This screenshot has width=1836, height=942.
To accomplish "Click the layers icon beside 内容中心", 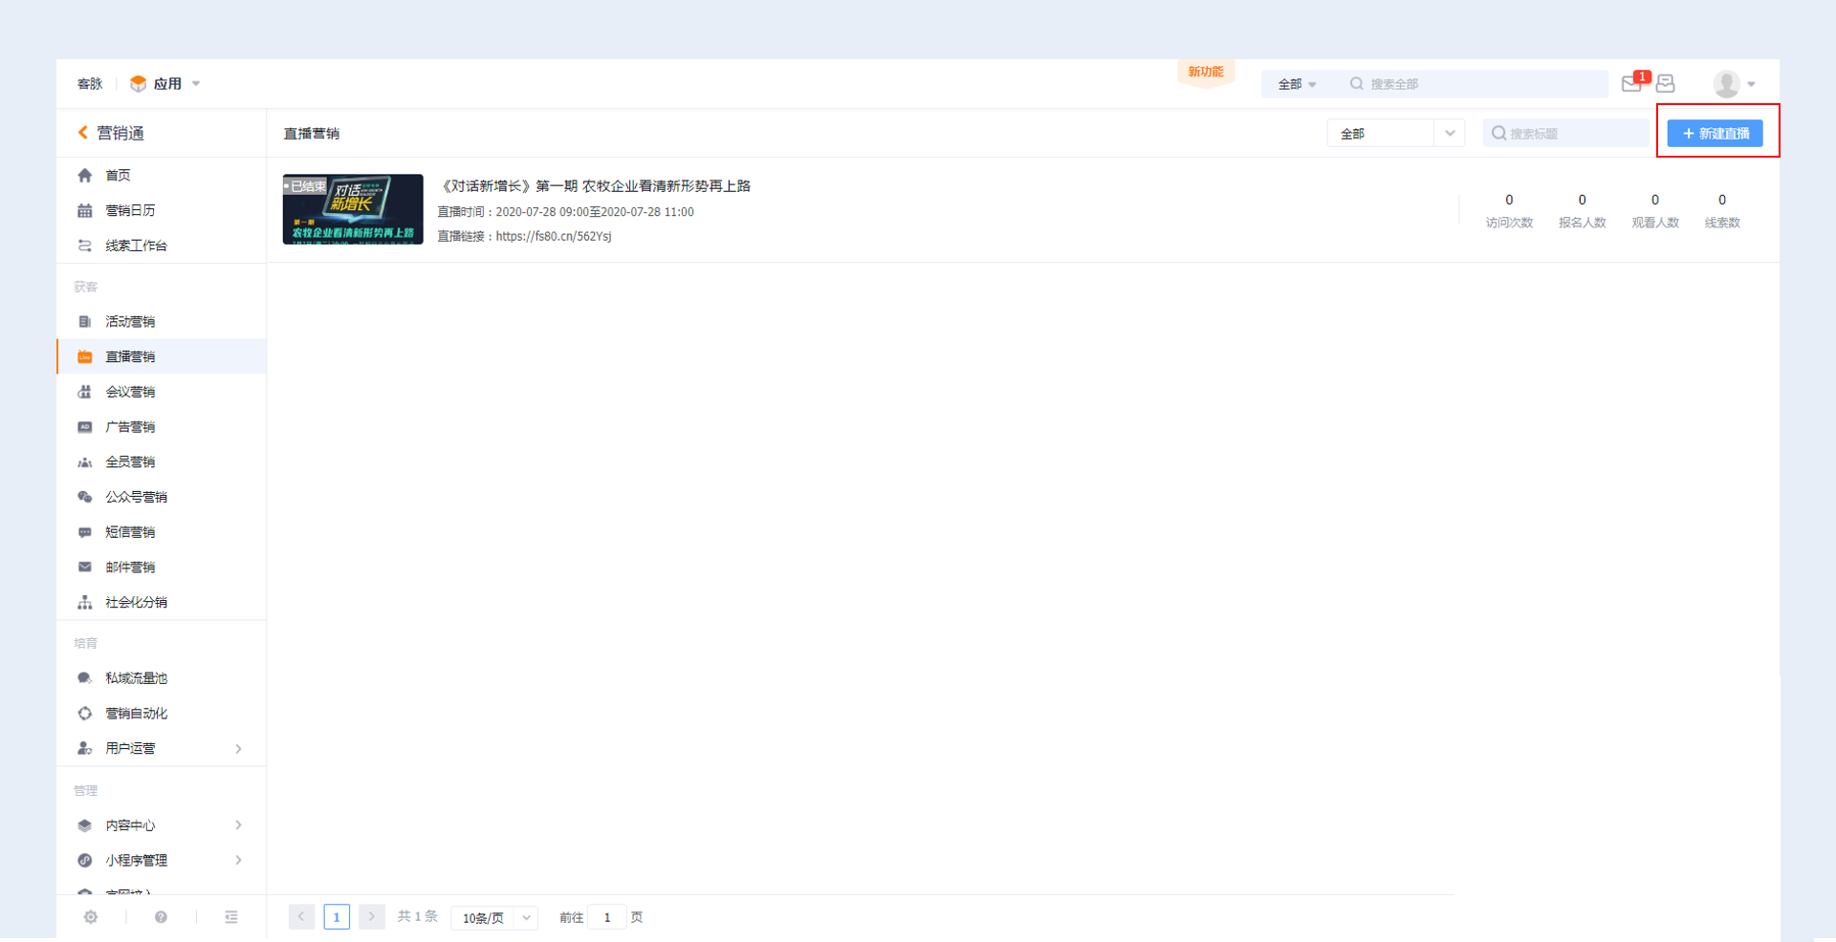I will (x=85, y=825).
